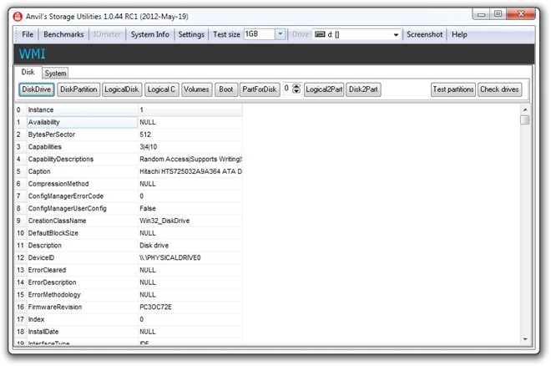Viewport: 551px width, 366px height.
Task: Open the Help menu
Action: coord(459,34)
